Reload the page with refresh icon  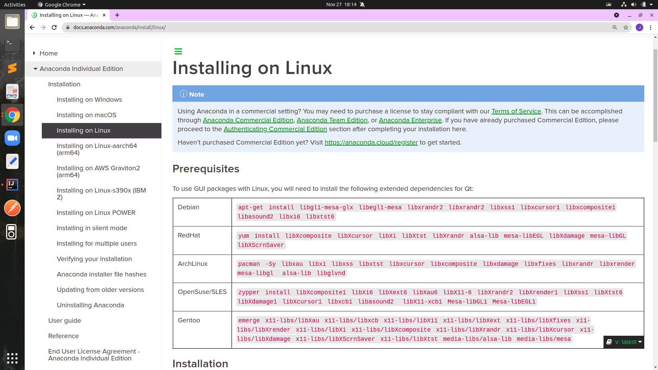[54, 27]
